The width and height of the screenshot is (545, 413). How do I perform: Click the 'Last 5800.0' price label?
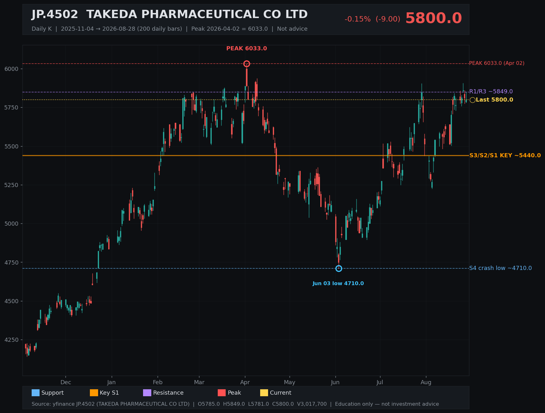point(494,100)
